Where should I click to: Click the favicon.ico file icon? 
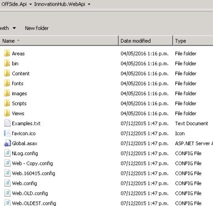click(7, 133)
